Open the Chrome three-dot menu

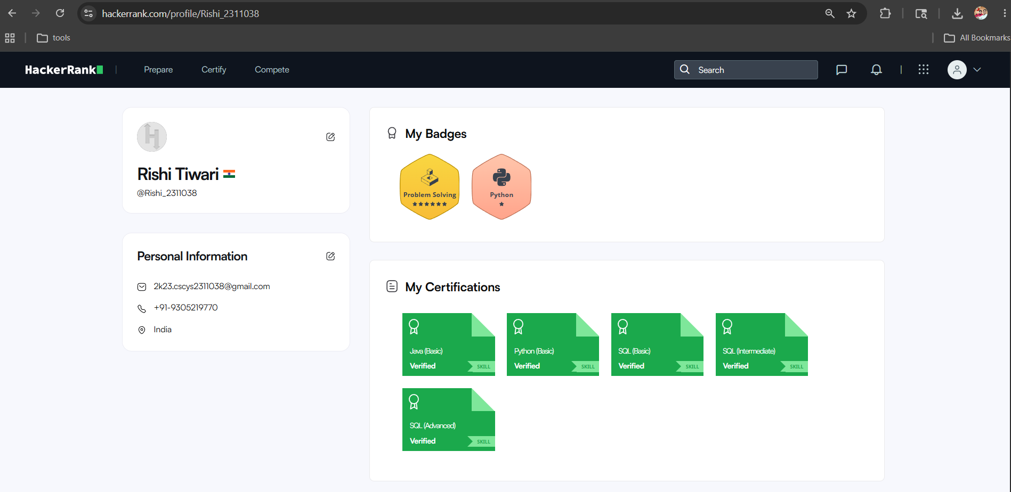1005,13
